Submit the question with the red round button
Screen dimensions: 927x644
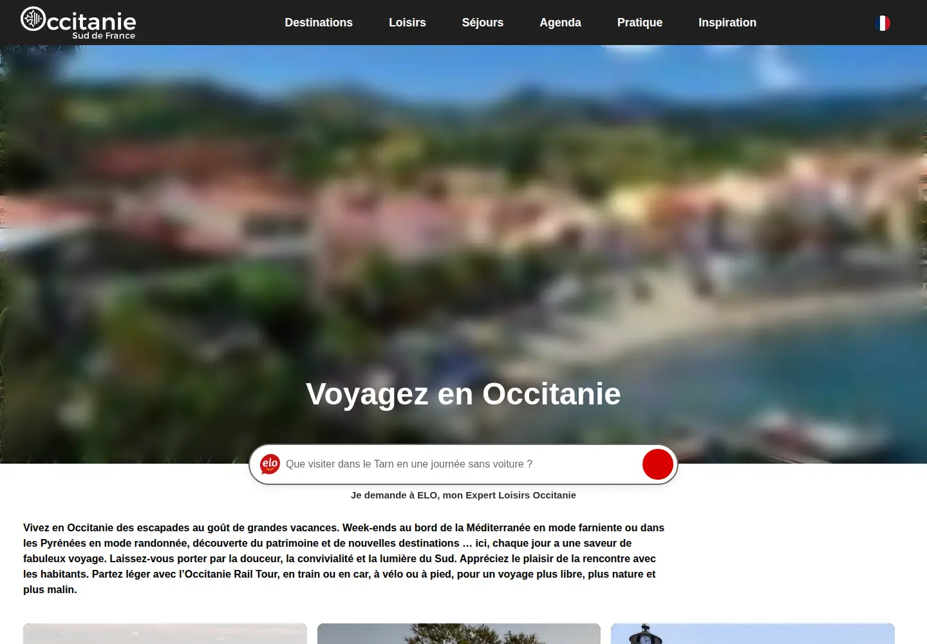pyautogui.click(x=658, y=464)
